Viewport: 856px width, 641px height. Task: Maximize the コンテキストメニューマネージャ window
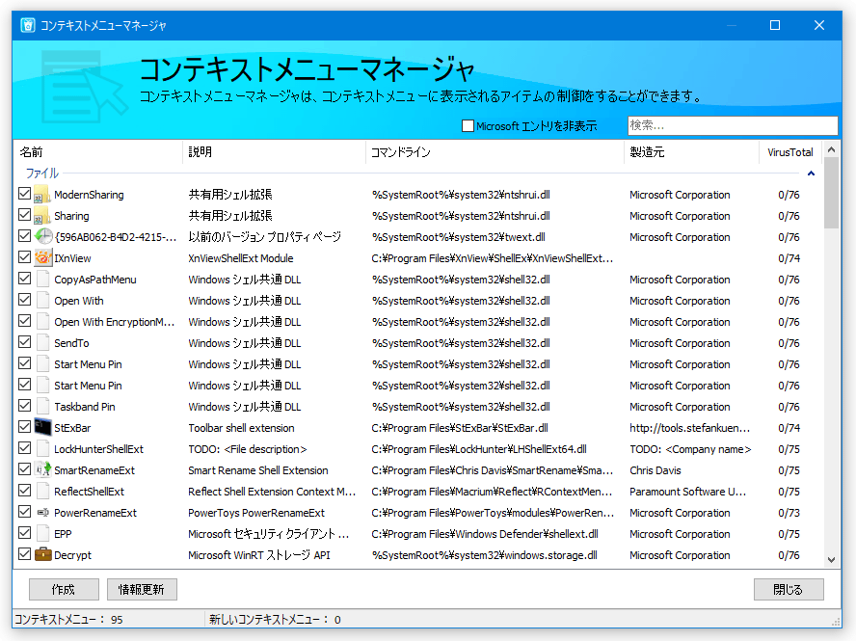tap(775, 25)
